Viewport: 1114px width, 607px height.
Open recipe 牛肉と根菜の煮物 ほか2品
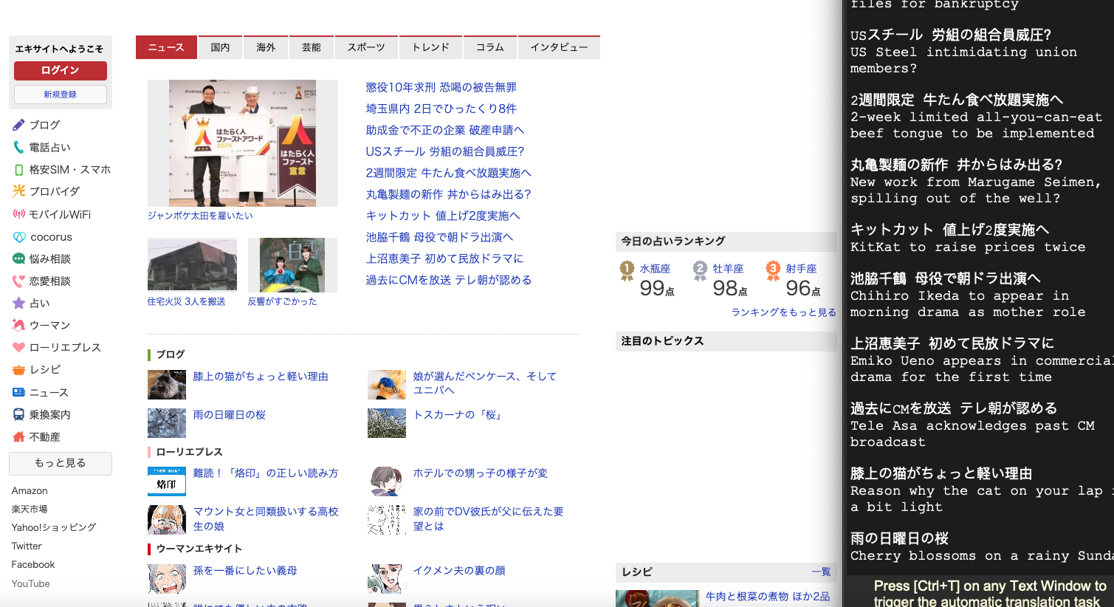coord(768,597)
